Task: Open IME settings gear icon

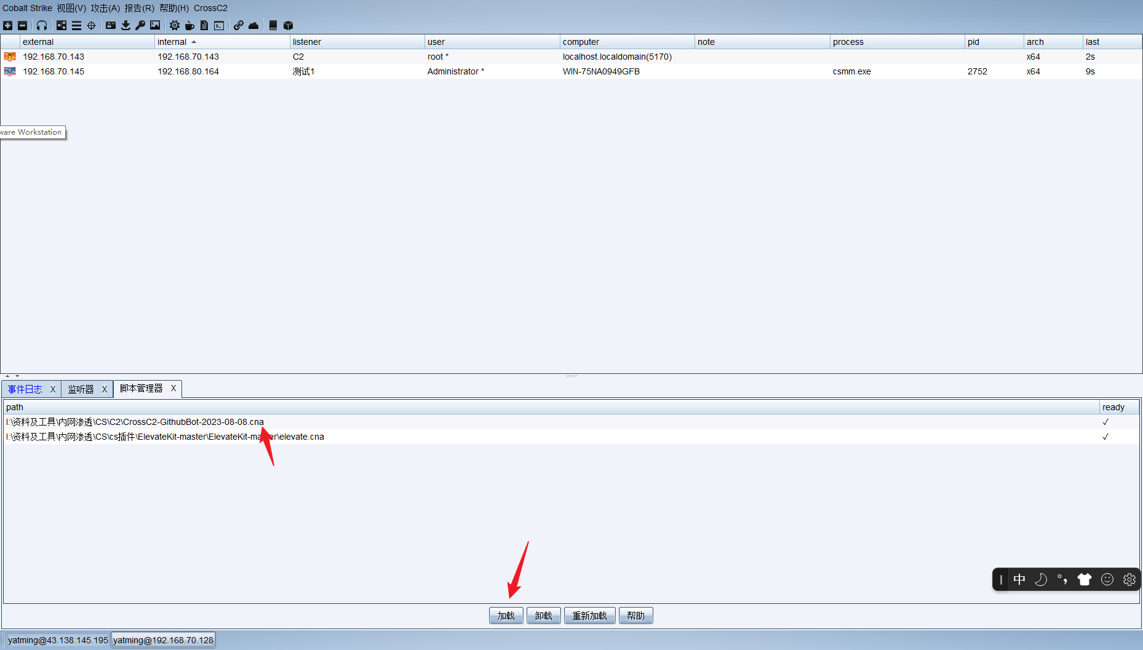Action: 1129,579
